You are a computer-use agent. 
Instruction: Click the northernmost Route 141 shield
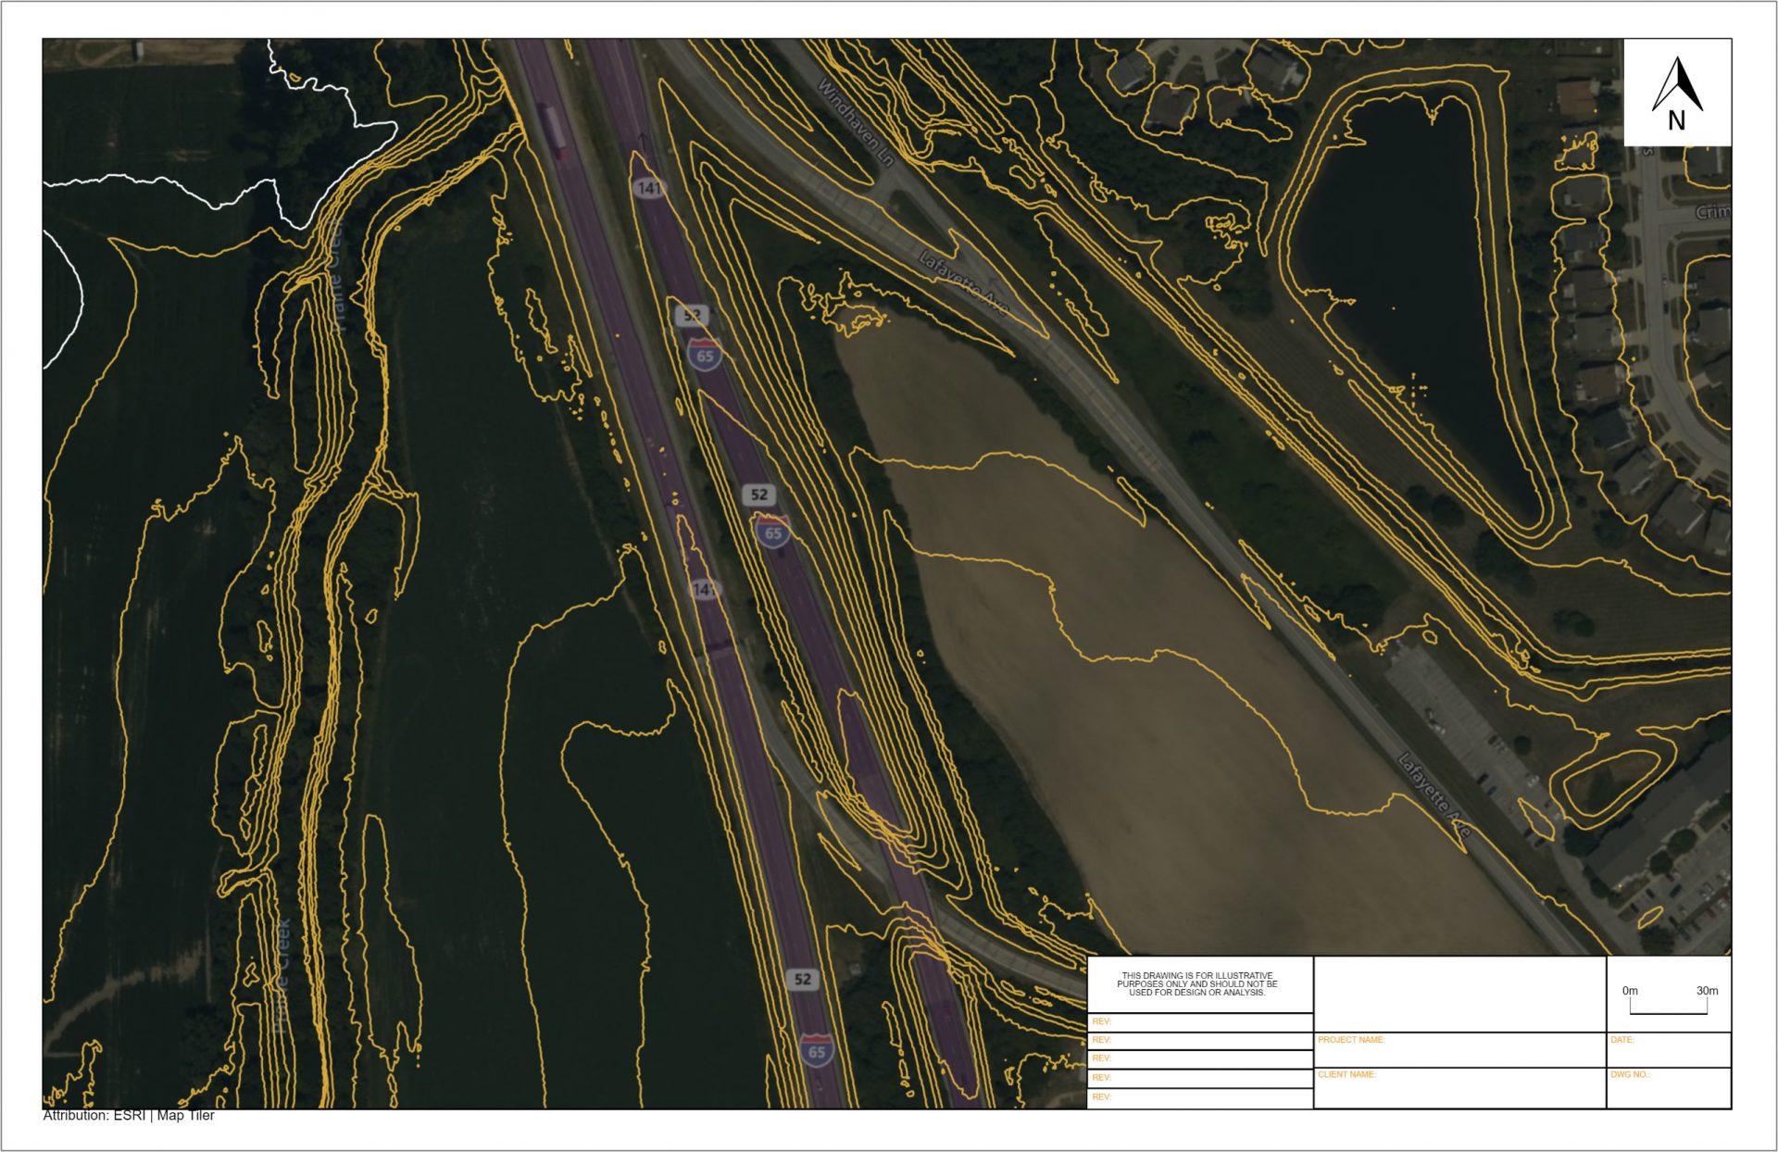tap(649, 188)
